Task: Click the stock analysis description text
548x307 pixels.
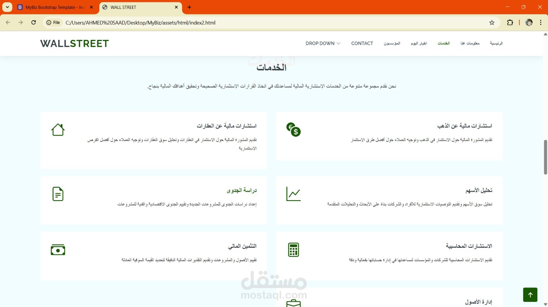Action: point(410,204)
